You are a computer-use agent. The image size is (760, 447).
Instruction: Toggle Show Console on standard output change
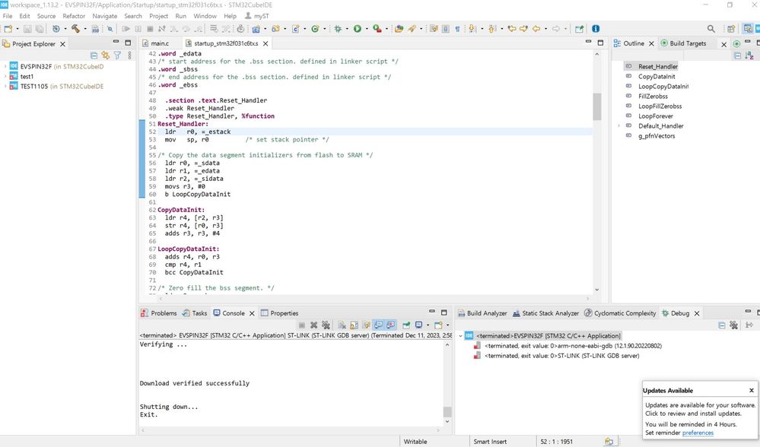click(x=379, y=325)
